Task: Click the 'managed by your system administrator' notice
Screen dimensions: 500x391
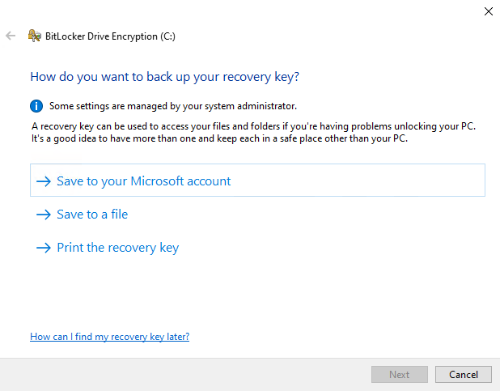Action: (x=173, y=105)
